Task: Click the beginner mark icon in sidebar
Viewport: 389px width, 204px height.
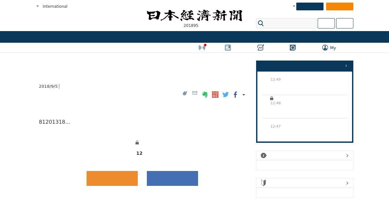Action: 264,183
